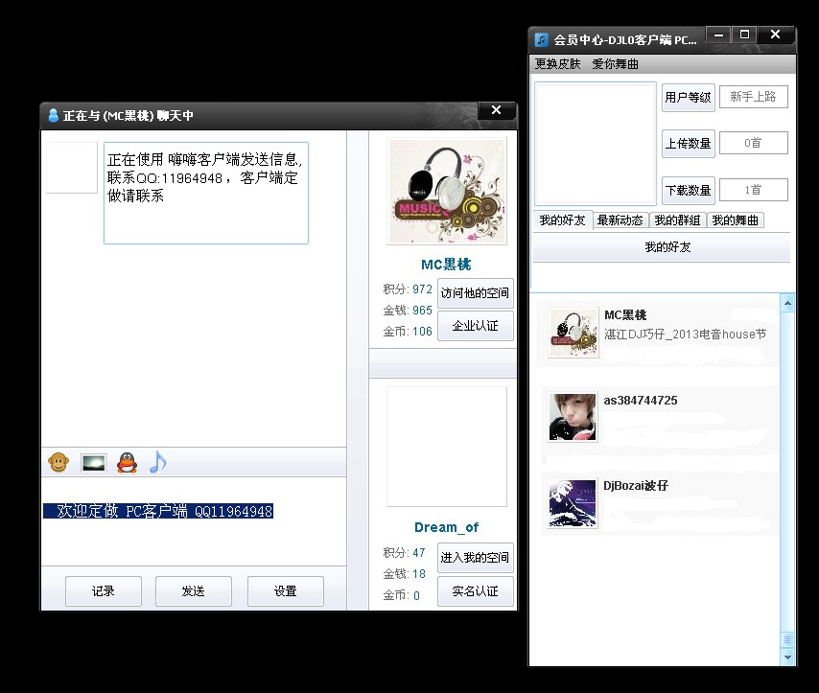
Task: Click the sender's avatar beside the message
Action: tap(72, 168)
